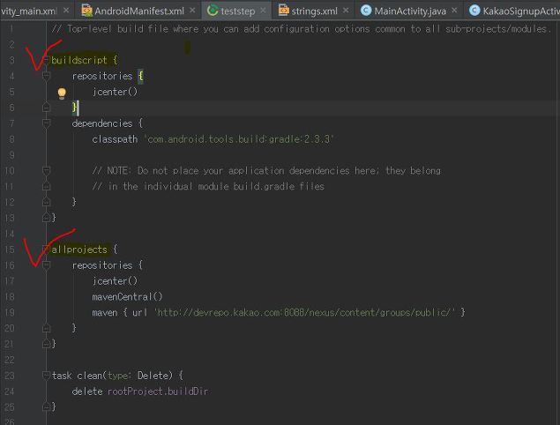Click jcenter() on line 5

[x=115, y=92]
